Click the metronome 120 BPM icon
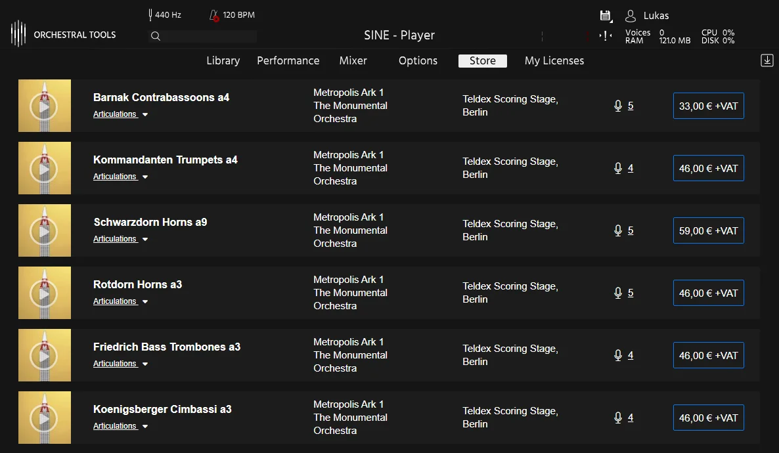779x453 pixels. tap(214, 15)
